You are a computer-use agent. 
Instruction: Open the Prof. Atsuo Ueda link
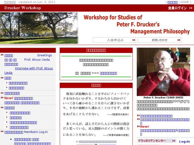tap(37, 60)
